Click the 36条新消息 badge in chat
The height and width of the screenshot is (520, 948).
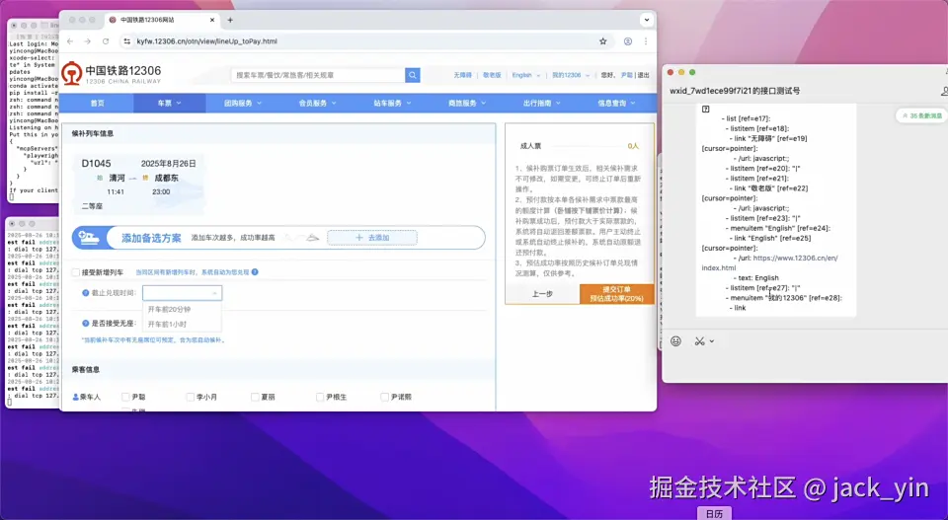pos(921,115)
